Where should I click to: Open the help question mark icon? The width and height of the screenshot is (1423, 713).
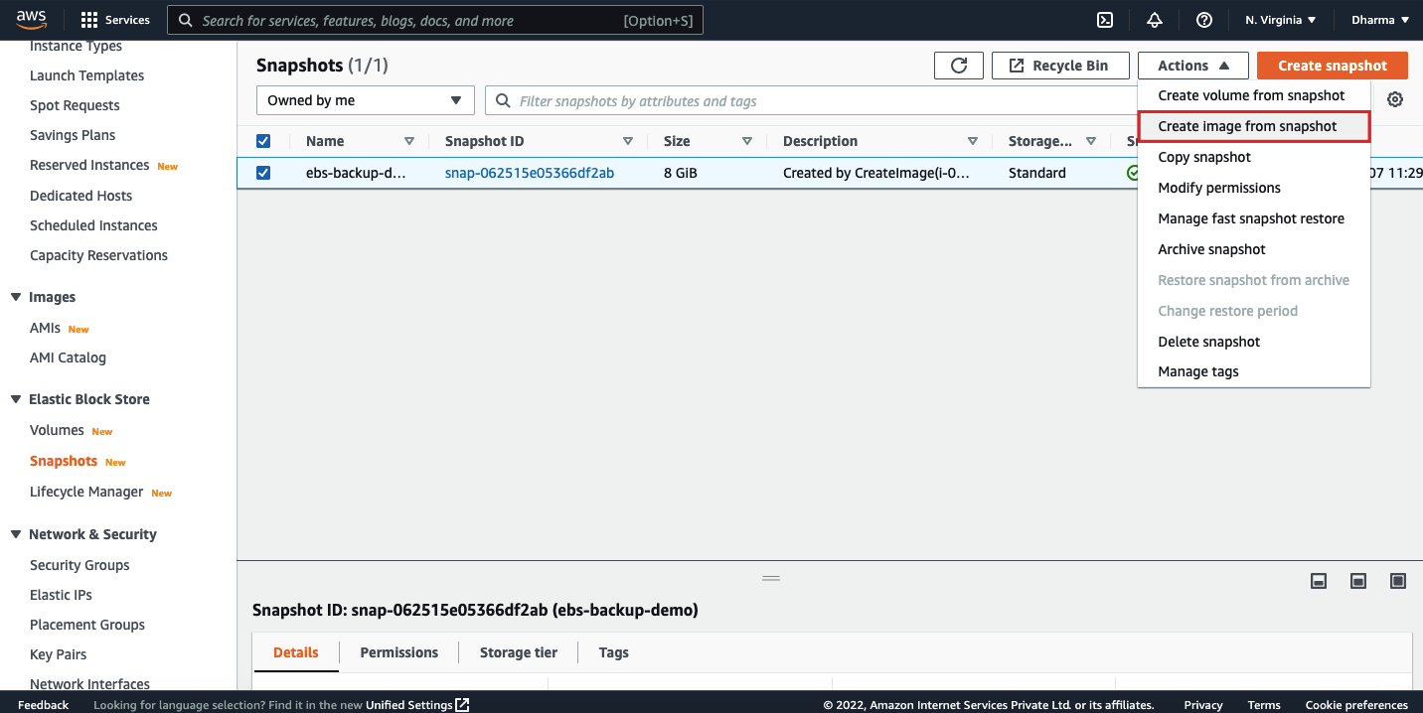click(1204, 20)
